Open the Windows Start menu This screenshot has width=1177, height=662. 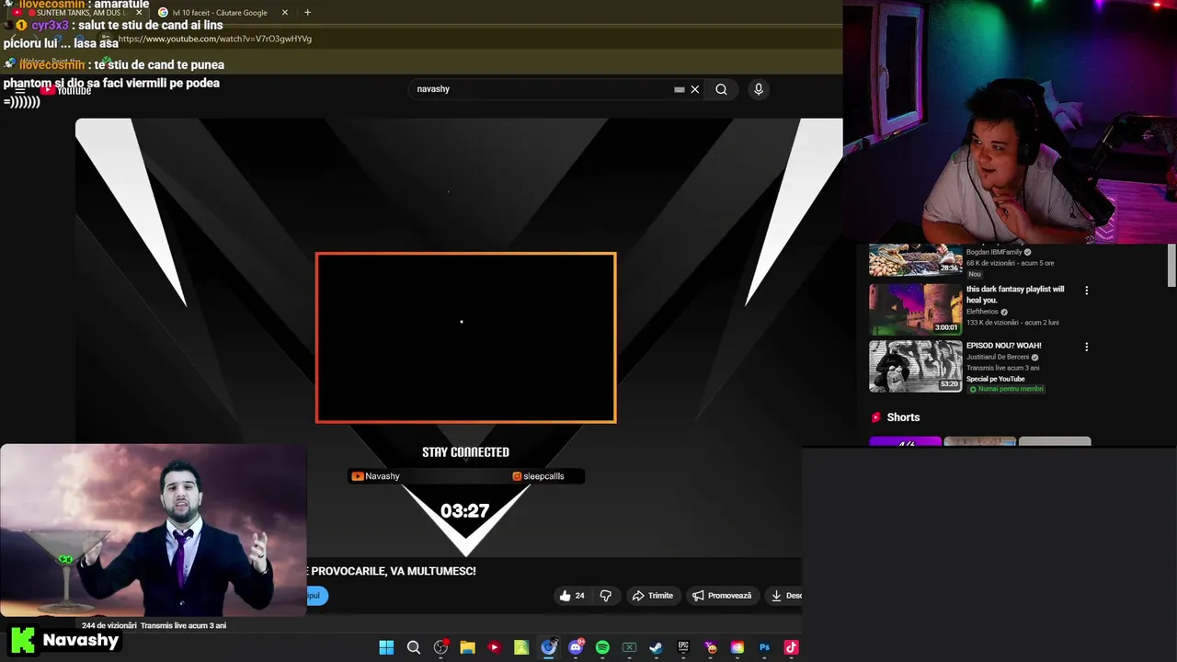[386, 647]
